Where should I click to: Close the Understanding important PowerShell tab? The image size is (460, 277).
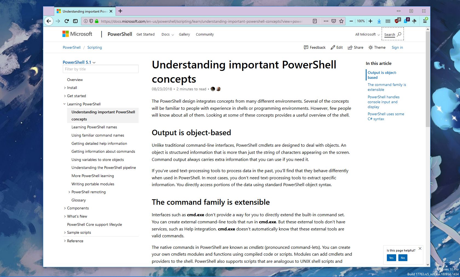111,11
